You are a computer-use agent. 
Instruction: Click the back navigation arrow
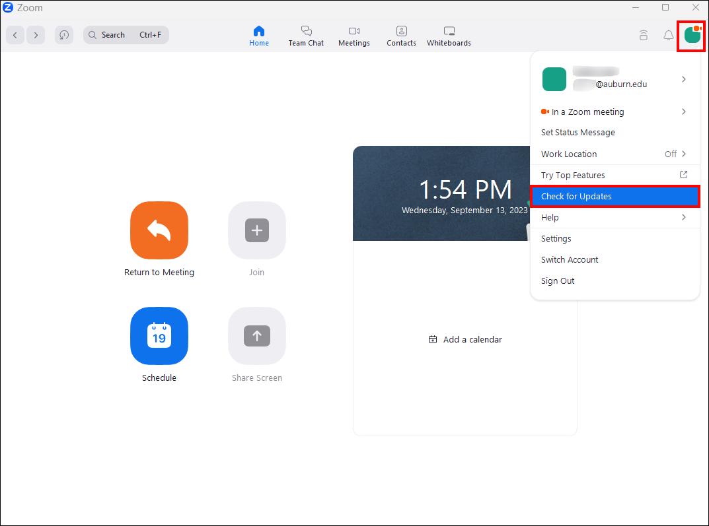15,35
